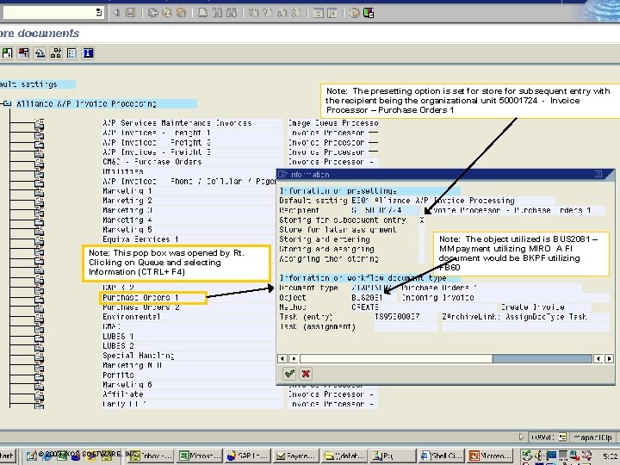
Task: Click the 'Image Queue Processor' text in first row
Action: click(x=333, y=123)
